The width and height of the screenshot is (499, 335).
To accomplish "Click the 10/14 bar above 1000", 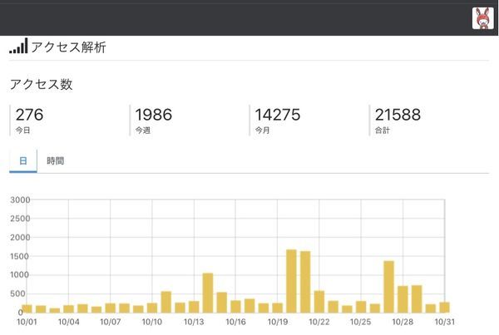I will tap(208, 293).
